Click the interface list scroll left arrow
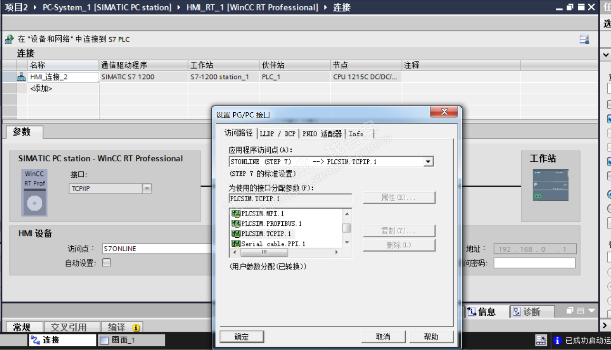 (x=234, y=253)
